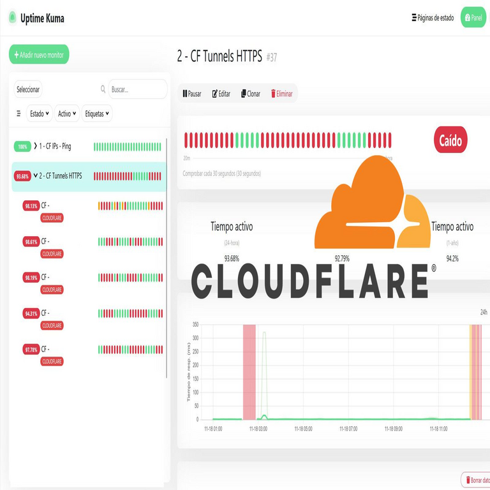Collapse the 2 - CF Tunnels HTTPS group
This screenshot has width=490, height=490.
pos(35,175)
